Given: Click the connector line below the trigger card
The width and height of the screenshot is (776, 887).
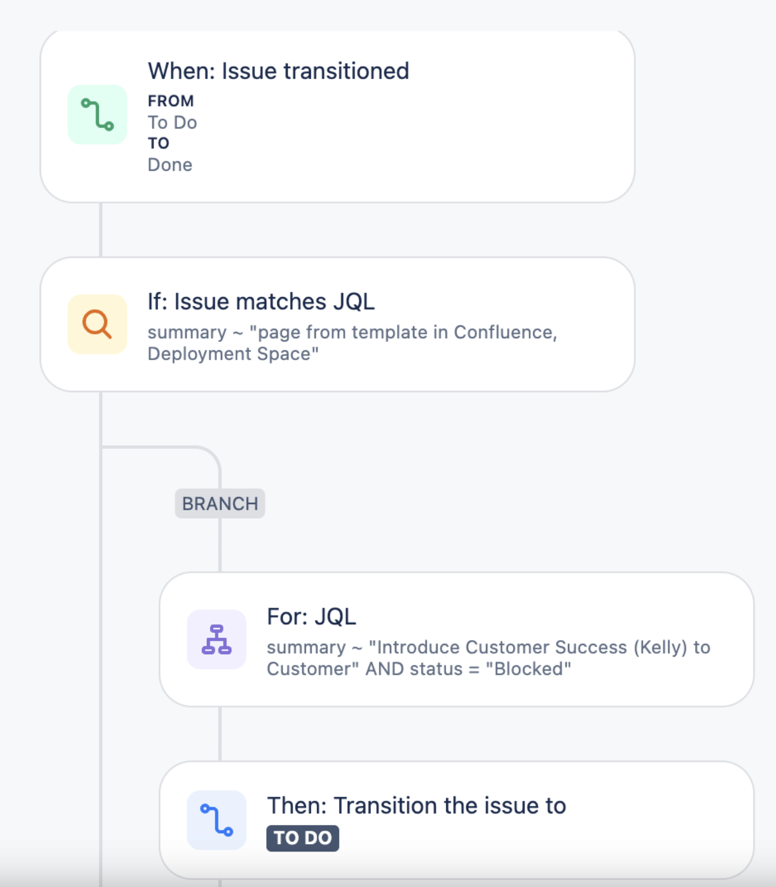Looking at the screenshot, I should coord(100,230).
